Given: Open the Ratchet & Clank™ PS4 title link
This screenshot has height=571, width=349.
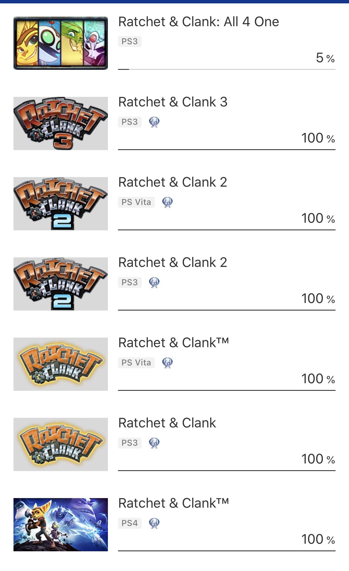Looking at the screenshot, I should click(173, 503).
